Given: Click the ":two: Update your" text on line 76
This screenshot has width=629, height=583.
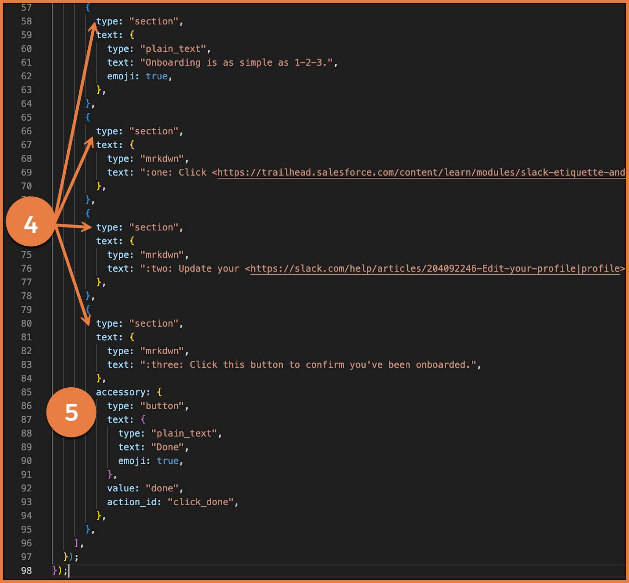Looking at the screenshot, I should 190,269.
